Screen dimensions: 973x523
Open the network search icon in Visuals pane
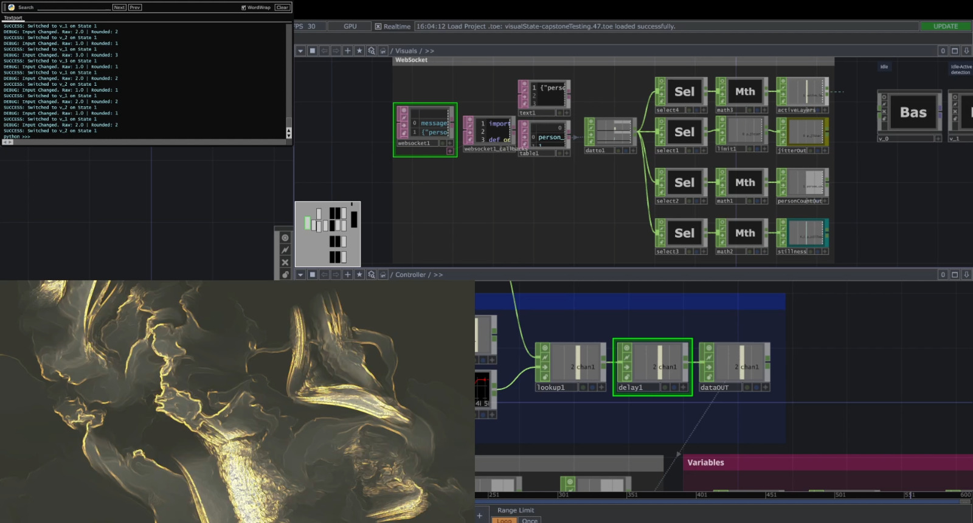point(372,51)
